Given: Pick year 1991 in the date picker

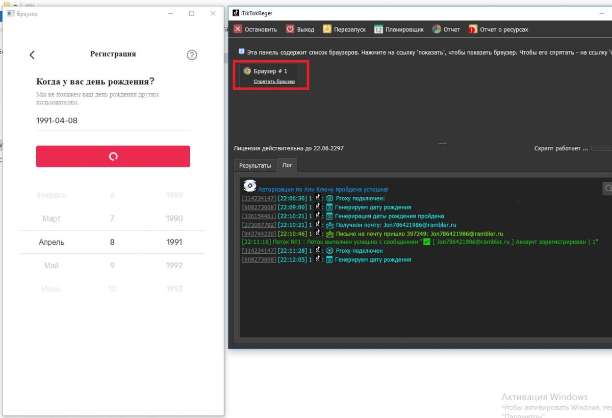Looking at the screenshot, I should (x=174, y=242).
